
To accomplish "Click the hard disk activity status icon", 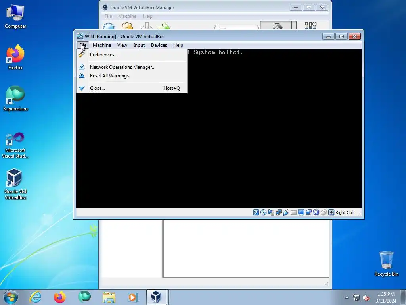I will pyautogui.click(x=256, y=212).
